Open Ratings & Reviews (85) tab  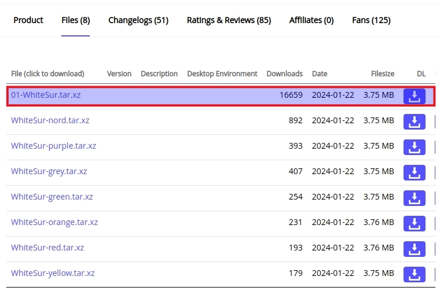click(x=229, y=20)
